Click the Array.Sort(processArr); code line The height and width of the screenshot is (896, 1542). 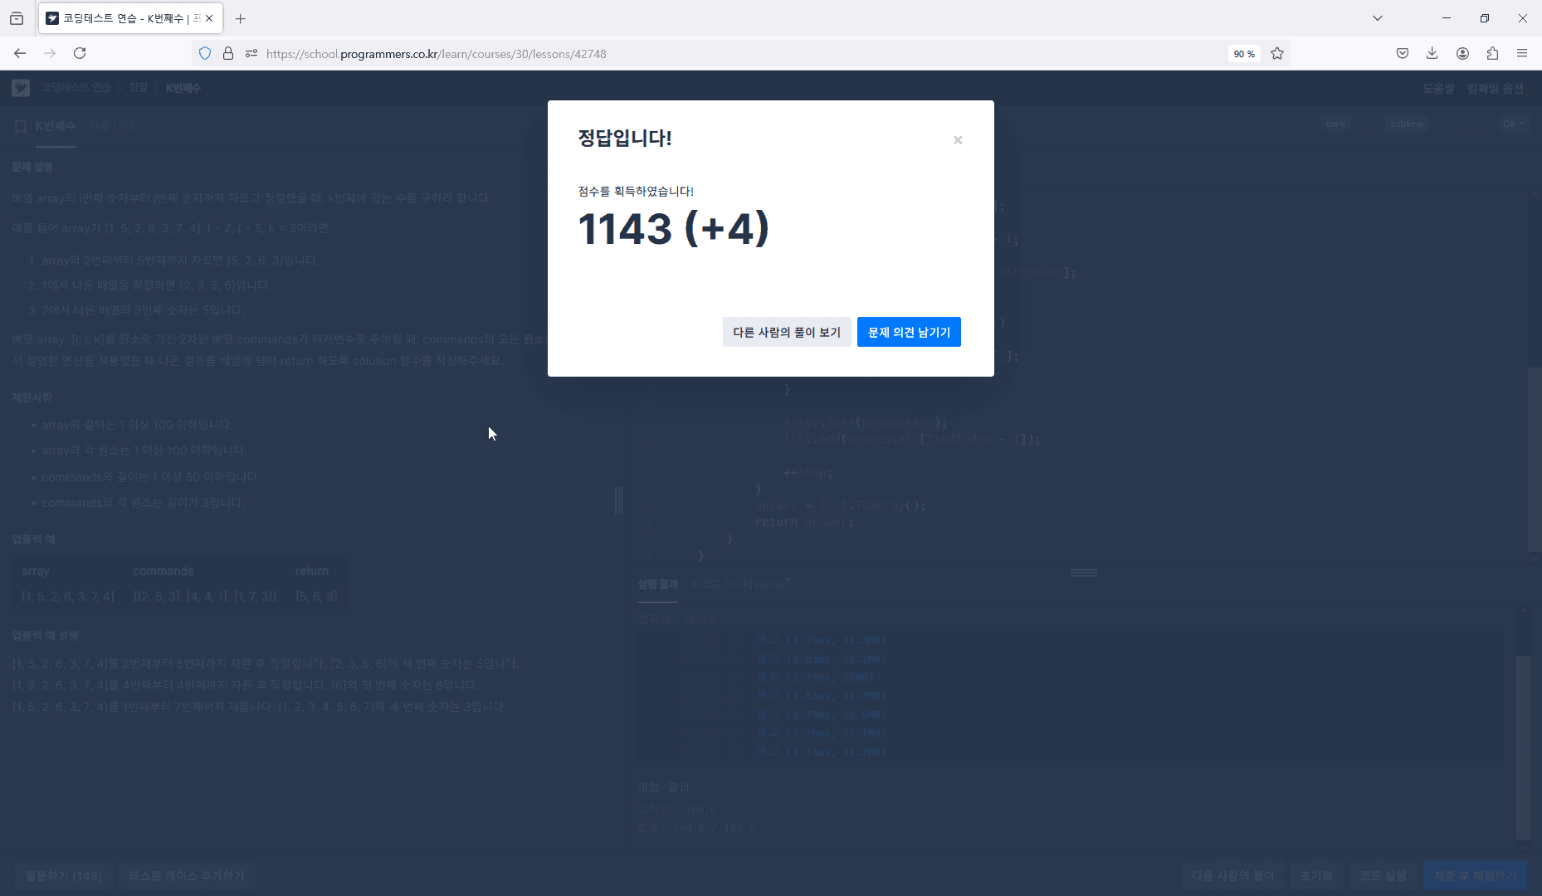(866, 422)
